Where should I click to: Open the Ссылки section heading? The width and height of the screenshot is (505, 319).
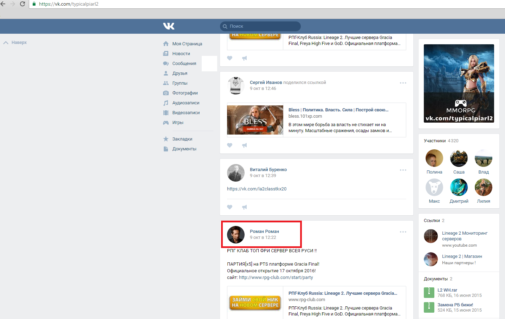point(432,221)
